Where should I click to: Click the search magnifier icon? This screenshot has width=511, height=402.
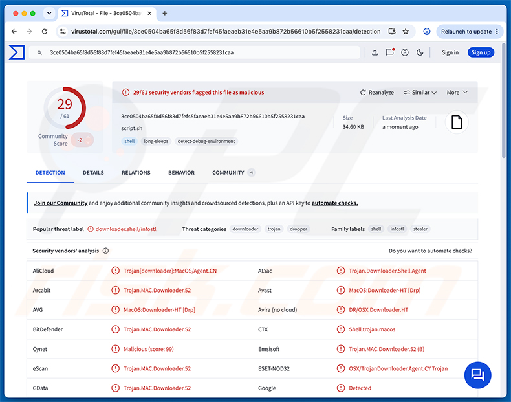pyautogui.click(x=39, y=52)
